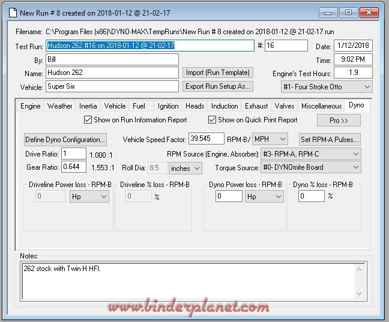Image resolution: width=389 pixels, height=322 pixels.
Task: Click the 1.553 :1 gear ratio readout
Action: tap(103, 168)
